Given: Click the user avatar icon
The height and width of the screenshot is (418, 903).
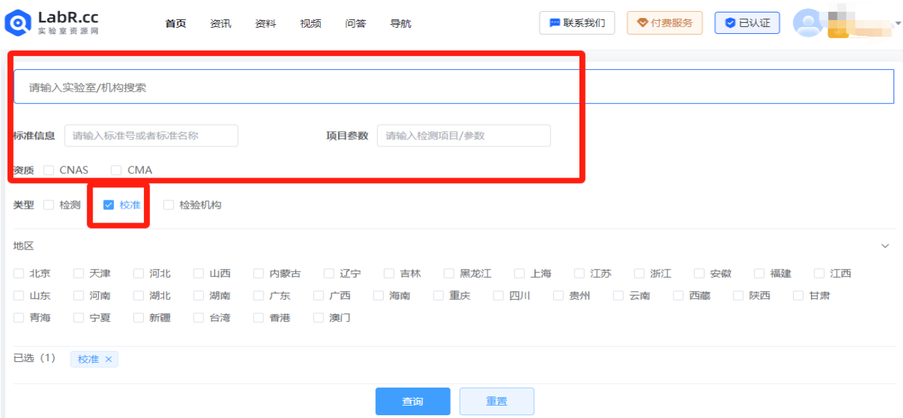Looking at the screenshot, I should (807, 23).
